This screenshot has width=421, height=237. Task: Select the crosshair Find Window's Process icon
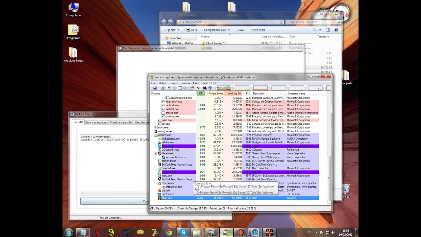210,88
